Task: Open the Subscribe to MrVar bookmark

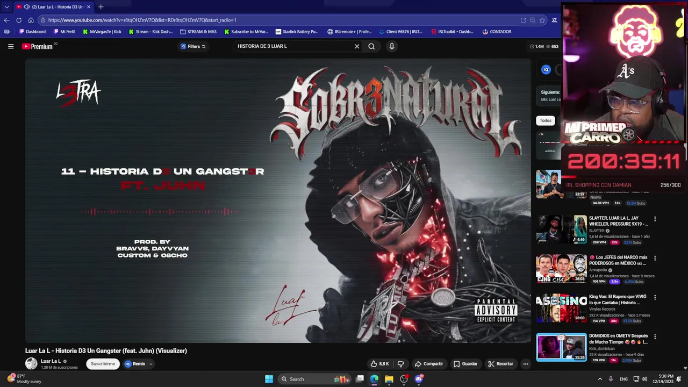Action: (x=246, y=32)
